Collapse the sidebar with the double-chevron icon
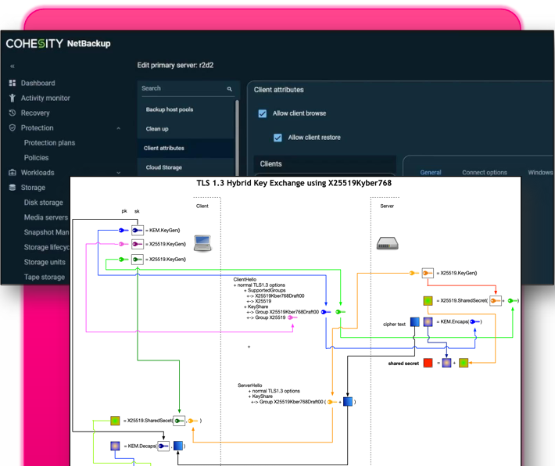The image size is (555, 466). tap(13, 66)
